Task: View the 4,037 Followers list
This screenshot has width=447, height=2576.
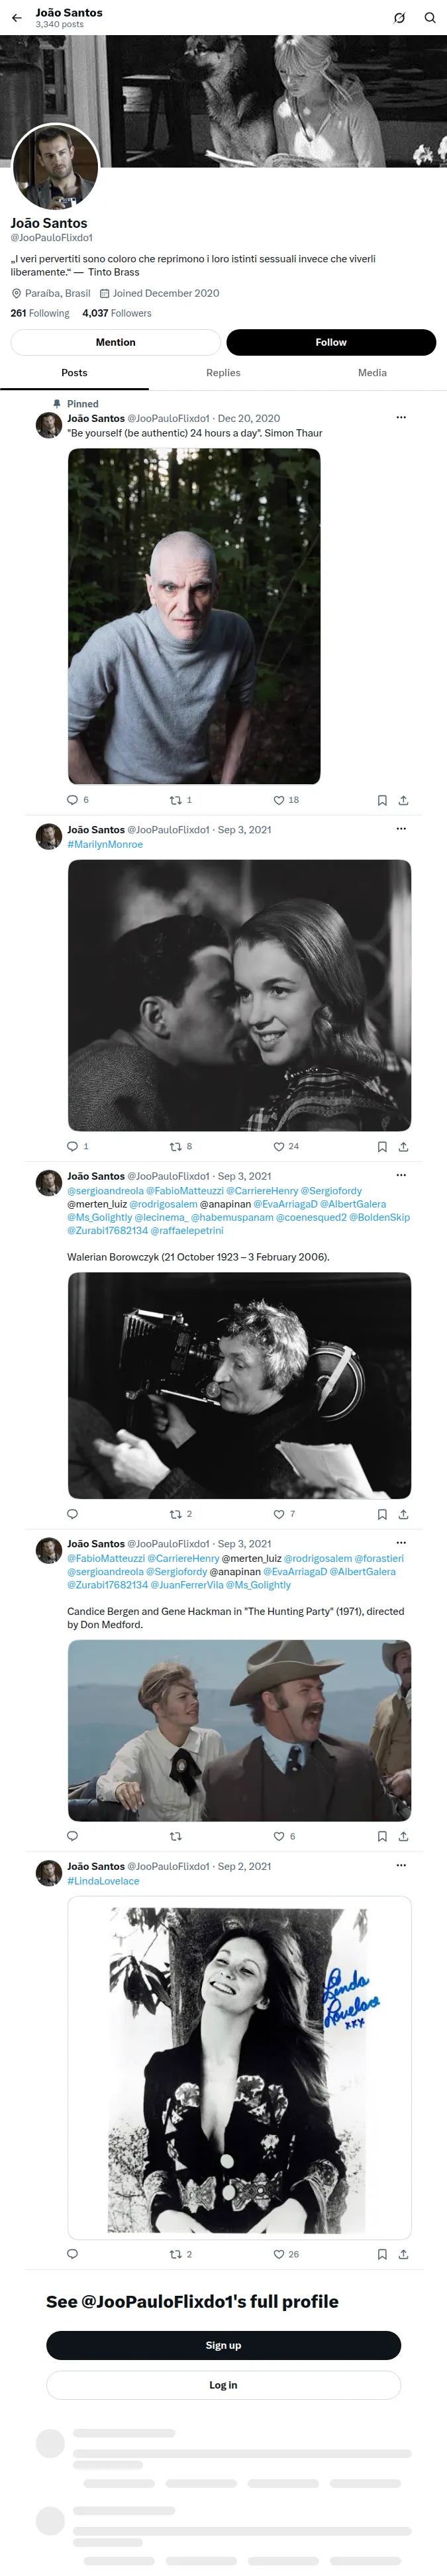Action: coord(117,313)
